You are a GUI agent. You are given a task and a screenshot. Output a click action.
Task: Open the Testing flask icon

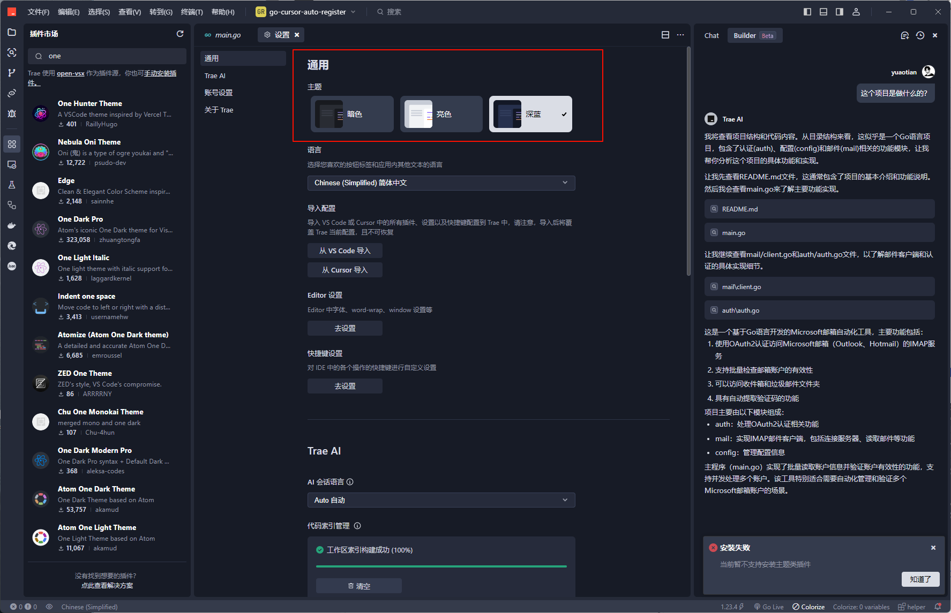pyautogui.click(x=12, y=185)
